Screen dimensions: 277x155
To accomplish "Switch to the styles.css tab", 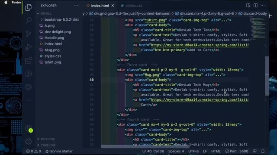I will pos(132,6).
